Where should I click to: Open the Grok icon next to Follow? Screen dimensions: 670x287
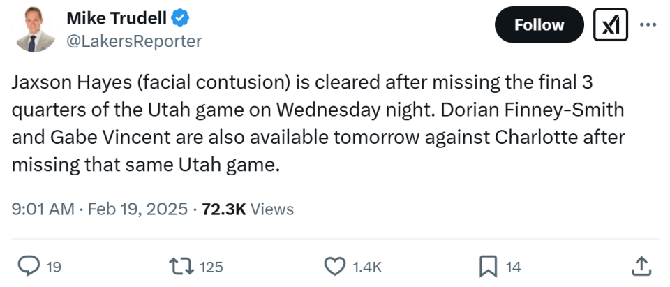point(609,25)
